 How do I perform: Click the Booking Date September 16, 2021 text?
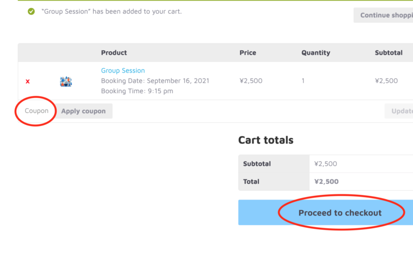(155, 80)
